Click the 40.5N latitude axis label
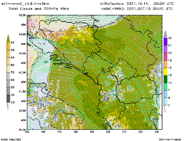This screenshot has width=186, height=141. pos(22,111)
